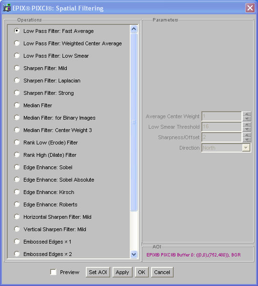
Task: Increase the Average Center Weight value
Action: [x=247, y=114]
